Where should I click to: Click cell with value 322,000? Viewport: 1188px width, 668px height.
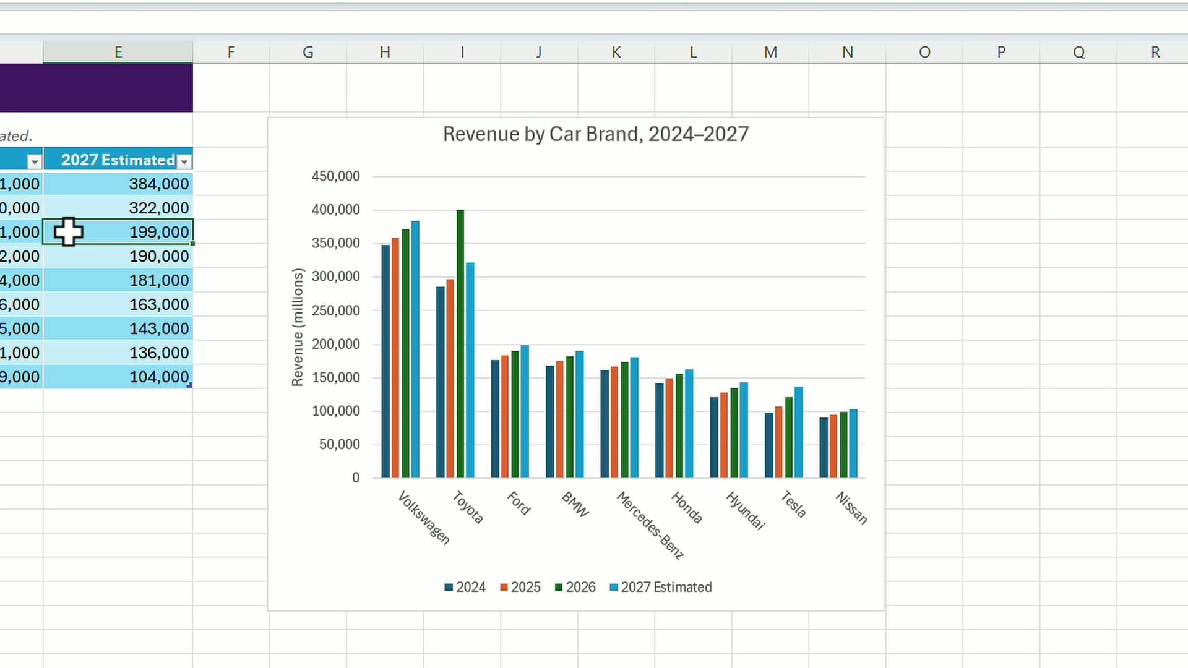coord(118,208)
